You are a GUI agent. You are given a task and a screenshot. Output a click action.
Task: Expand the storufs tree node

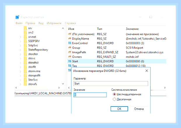pyautogui.click(x=20, y=84)
